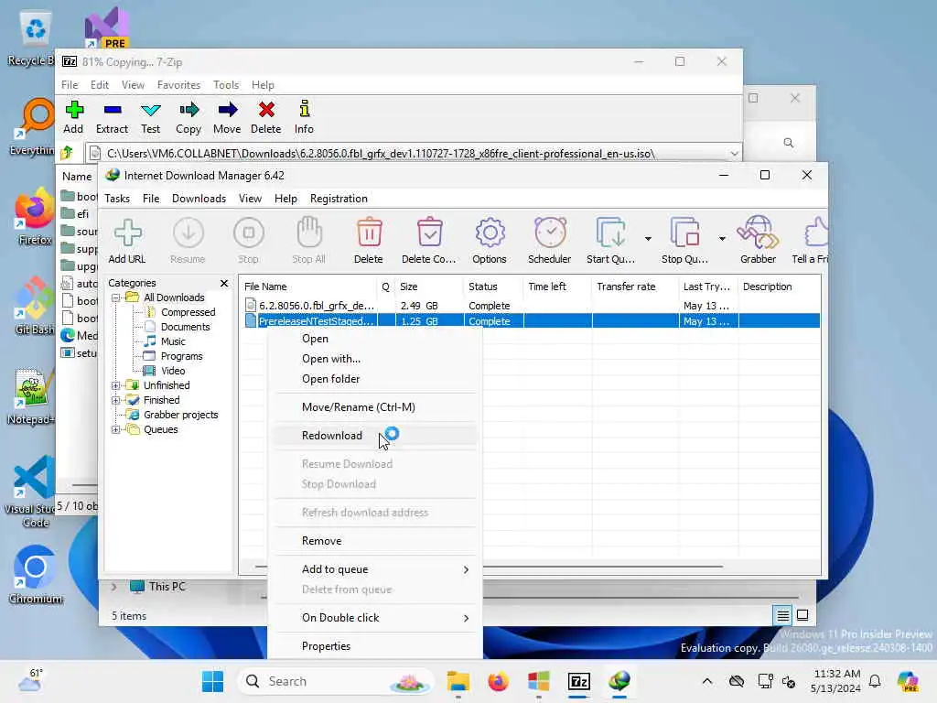The height and width of the screenshot is (703, 937).
Task: Click the taskbar Search box
Action: pyautogui.click(x=335, y=681)
